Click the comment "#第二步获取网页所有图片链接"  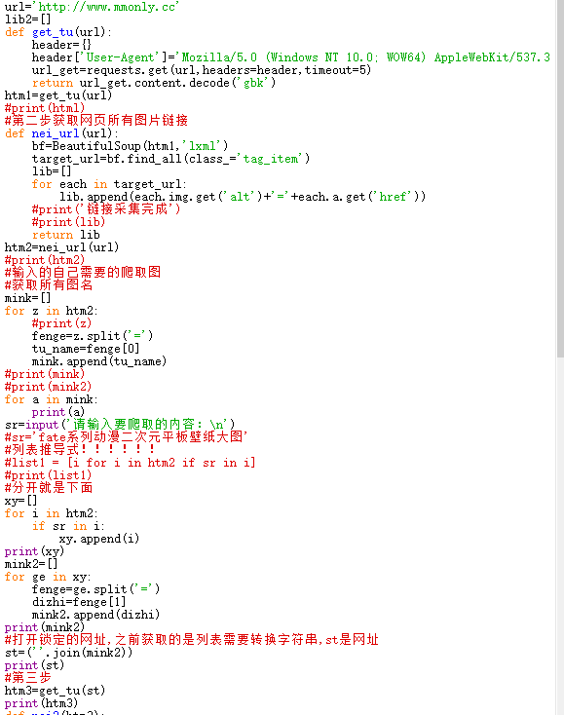pyautogui.click(x=96, y=121)
